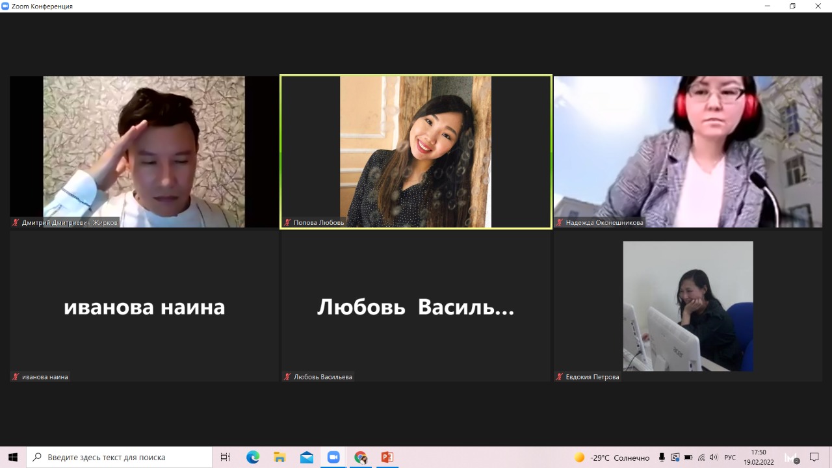The image size is (832, 468).
Task: Open the volume control in the system tray
Action: [714, 458]
